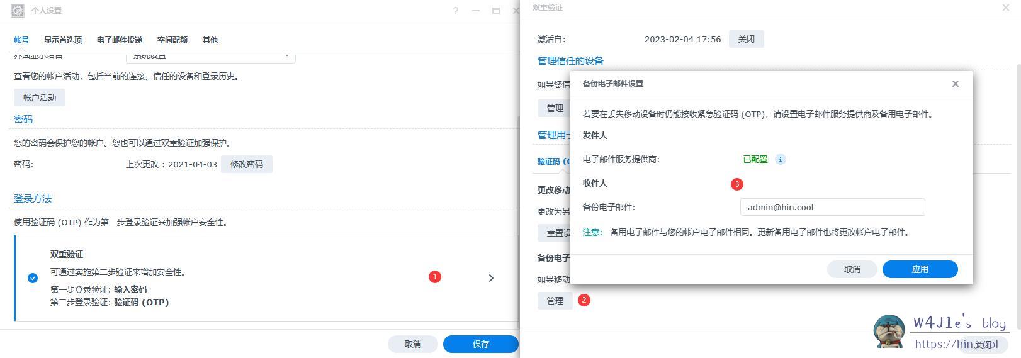The height and width of the screenshot is (358, 1021).
Task: Click the 帐户活动 button
Action: [x=40, y=98]
